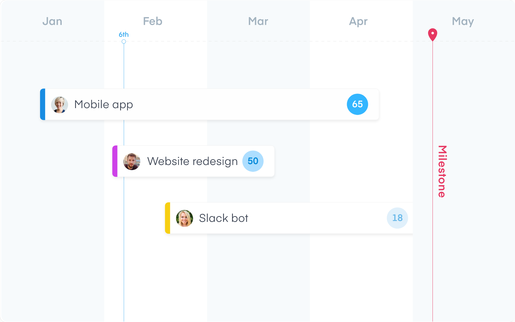
Task: Click the 6th date label
Action: click(x=124, y=34)
